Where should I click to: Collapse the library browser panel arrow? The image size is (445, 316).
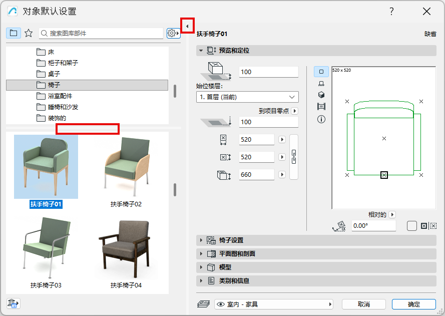(187, 26)
